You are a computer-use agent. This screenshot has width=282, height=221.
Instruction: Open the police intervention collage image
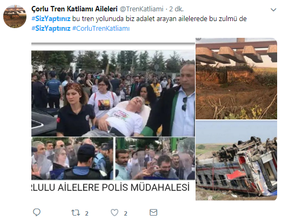[x=113, y=118]
